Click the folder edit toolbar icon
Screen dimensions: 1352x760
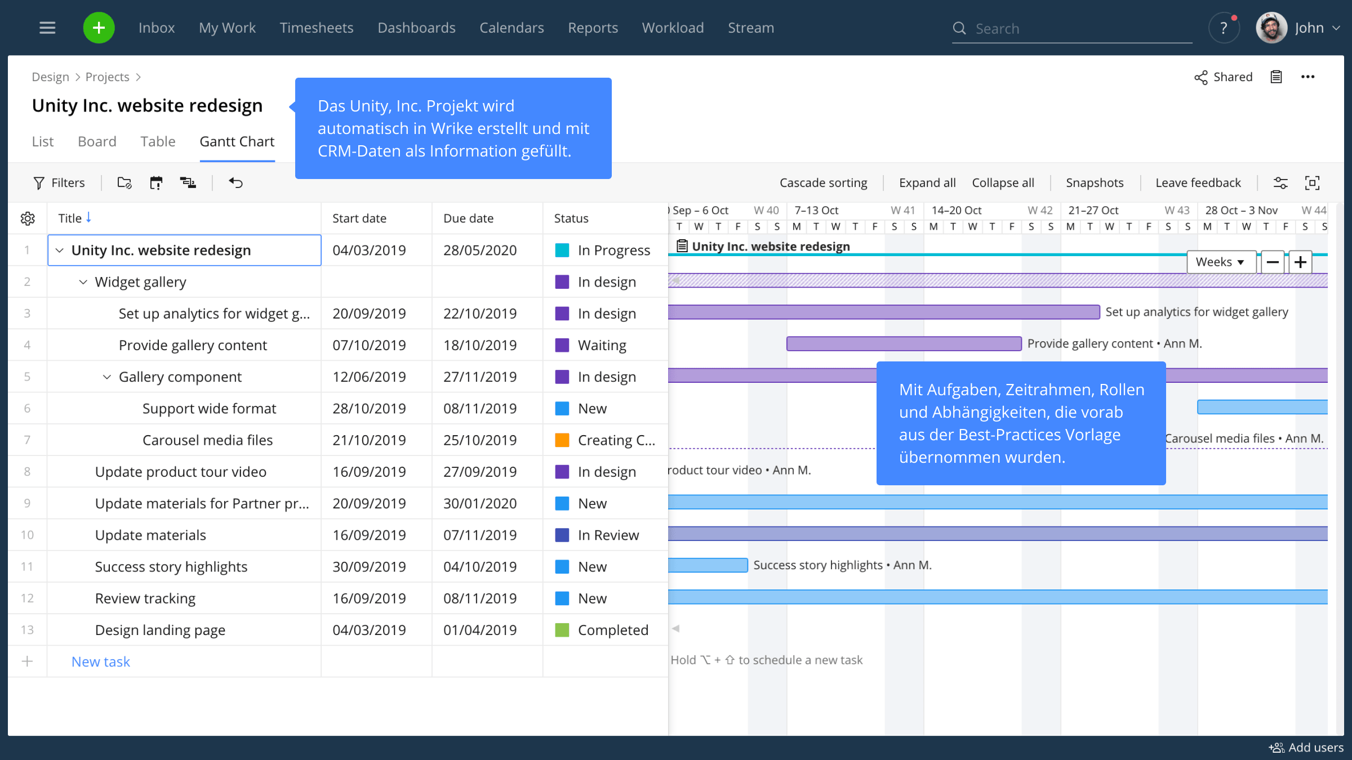(124, 182)
